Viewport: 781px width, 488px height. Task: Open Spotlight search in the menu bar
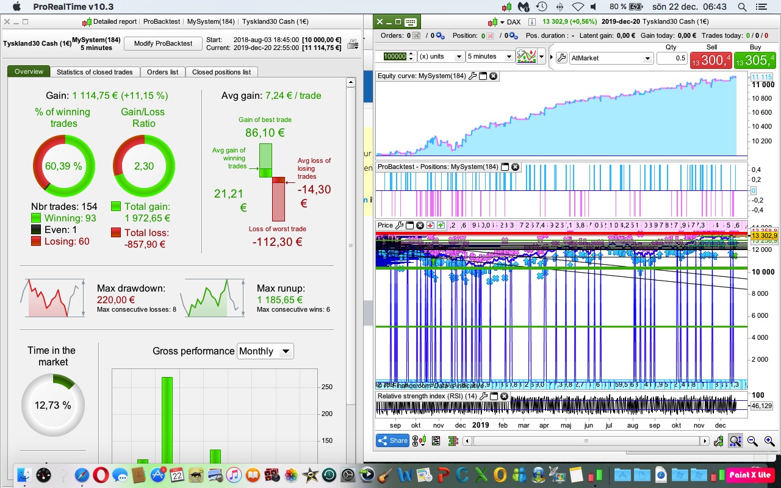click(742, 7)
